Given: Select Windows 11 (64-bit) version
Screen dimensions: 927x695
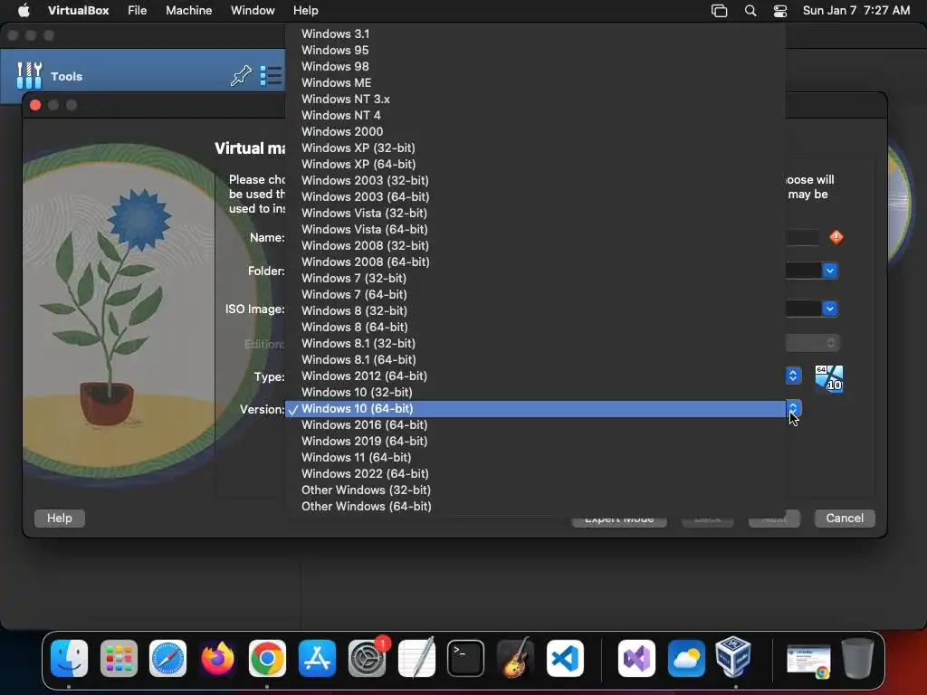Looking at the screenshot, I should [536, 457].
